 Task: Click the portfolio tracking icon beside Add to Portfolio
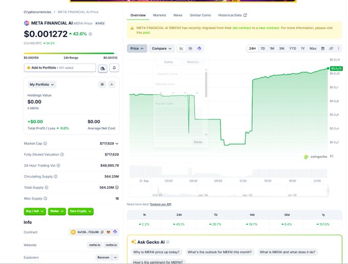point(102,69)
